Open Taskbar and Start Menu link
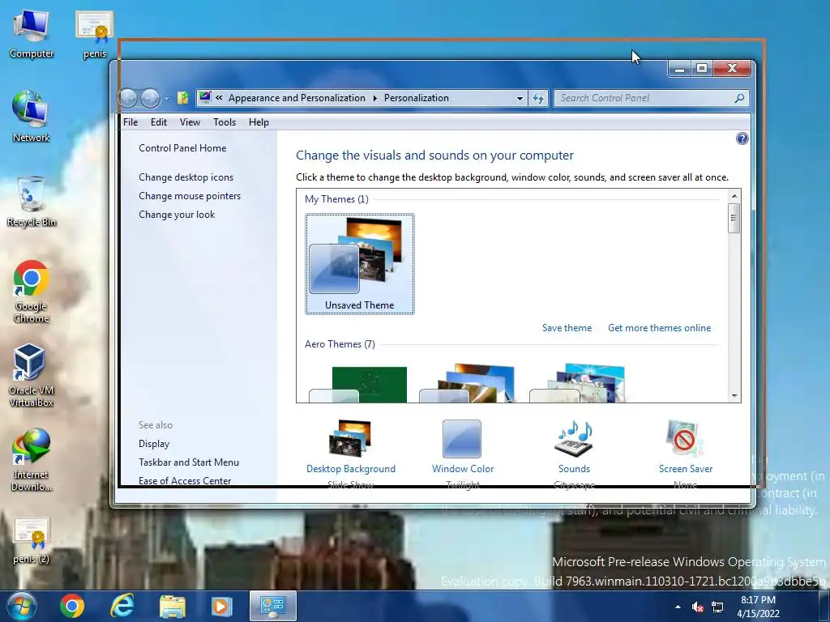 (189, 462)
